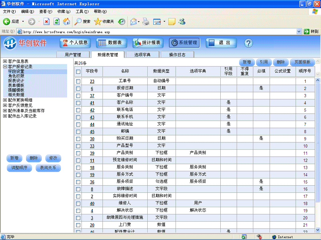Select 表单模板 in the left tree
This screenshot has width=321, height=240.
(16, 85)
